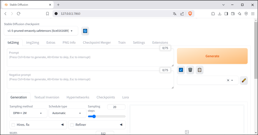Click the clipboard apply styles icon
The width and height of the screenshot is (258, 135).
(x=199, y=70)
